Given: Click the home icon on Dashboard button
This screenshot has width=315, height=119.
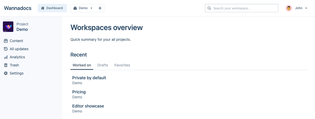Looking at the screenshot, I should (43, 8).
